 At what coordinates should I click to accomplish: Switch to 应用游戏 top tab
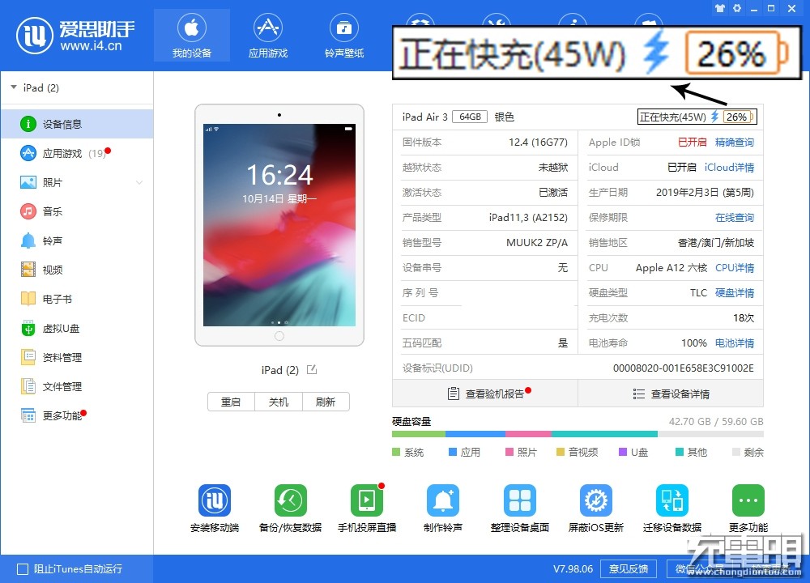tap(267, 36)
